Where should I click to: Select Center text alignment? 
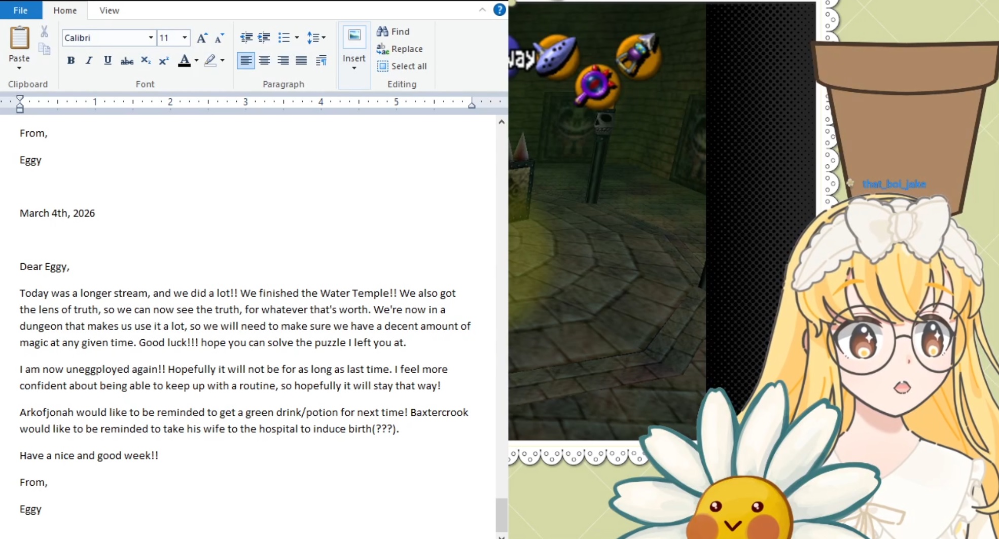pos(264,61)
